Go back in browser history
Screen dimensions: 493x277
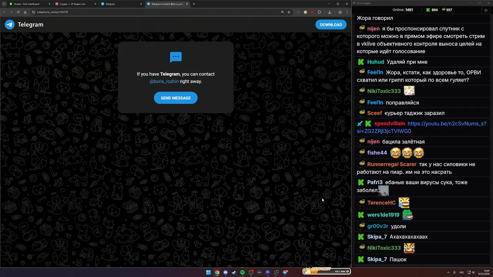[x=4, y=12]
